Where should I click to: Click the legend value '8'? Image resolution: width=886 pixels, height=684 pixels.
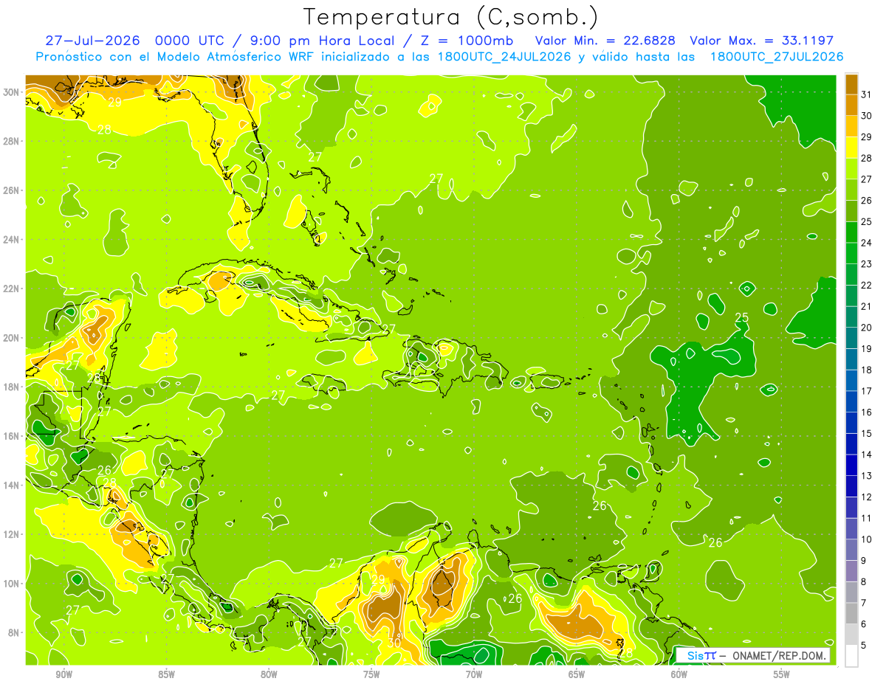[864, 581]
